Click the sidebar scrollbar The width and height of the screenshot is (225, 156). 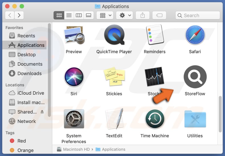pos(49,70)
